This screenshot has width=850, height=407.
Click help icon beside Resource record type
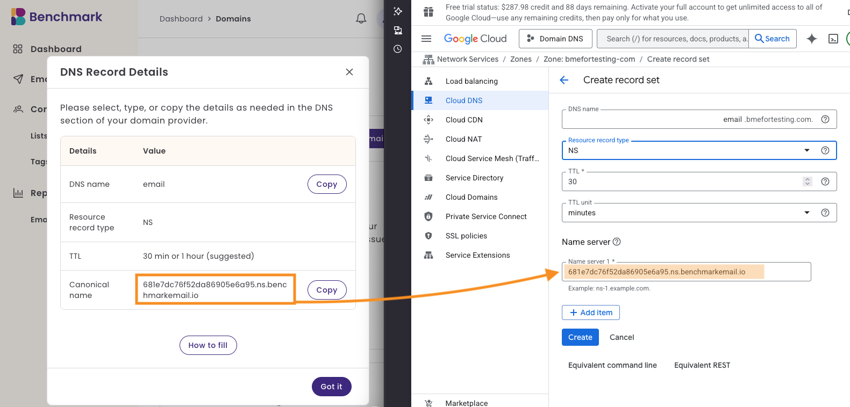[x=825, y=150]
